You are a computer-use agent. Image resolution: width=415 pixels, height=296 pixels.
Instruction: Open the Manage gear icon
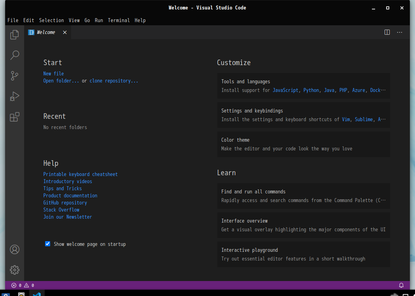(15, 270)
